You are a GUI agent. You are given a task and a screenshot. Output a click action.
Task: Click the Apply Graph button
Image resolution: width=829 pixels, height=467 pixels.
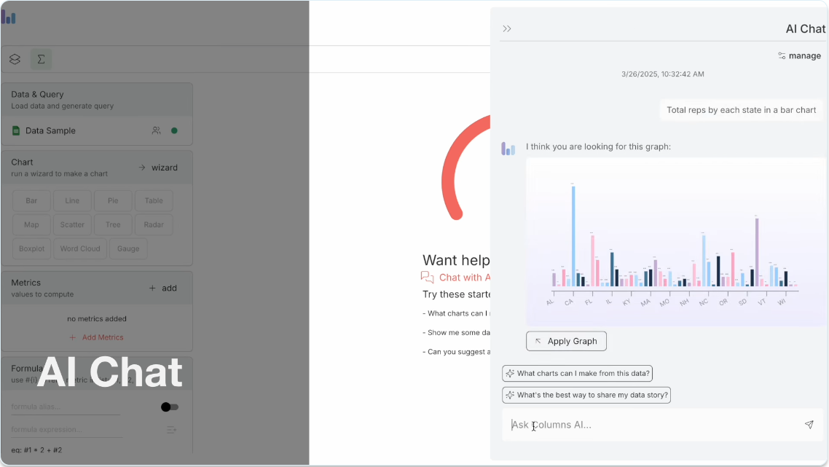[x=566, y=341]
